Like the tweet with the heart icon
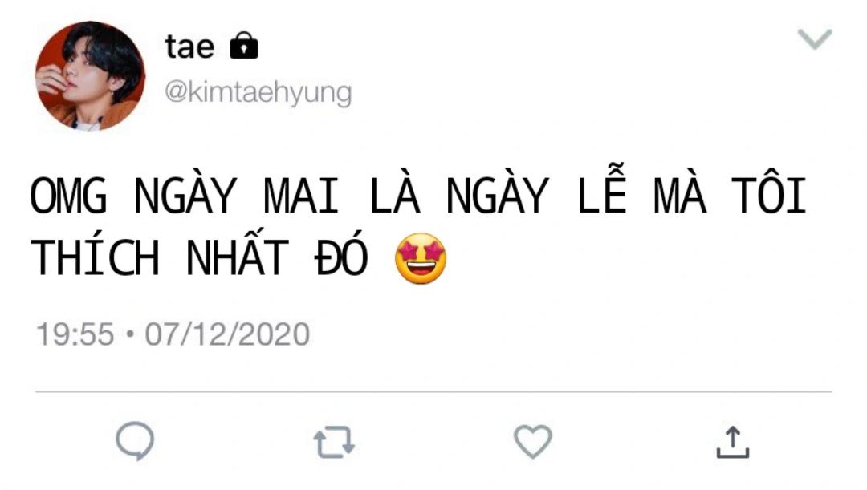 pyautogui.click(x=533, y=441)
